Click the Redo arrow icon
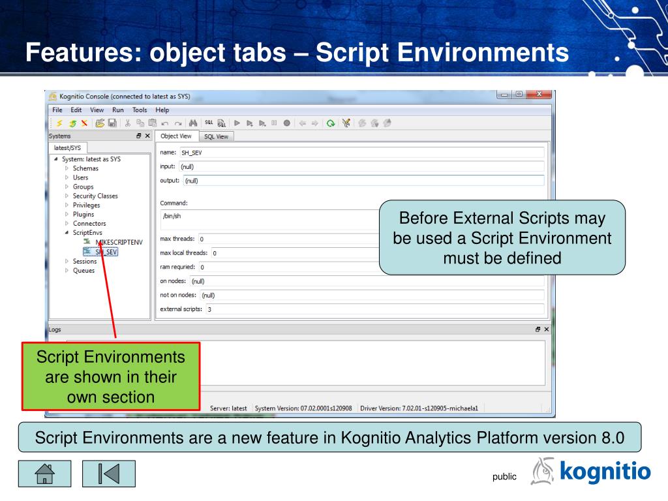Viewport: 668px width, 501px height. pos(178,123)
